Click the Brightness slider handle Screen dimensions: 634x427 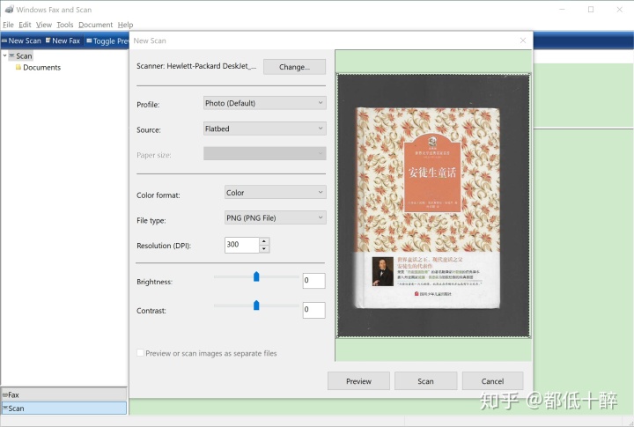point(256,276)
